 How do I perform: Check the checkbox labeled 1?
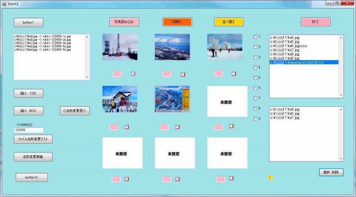[255, 37]
